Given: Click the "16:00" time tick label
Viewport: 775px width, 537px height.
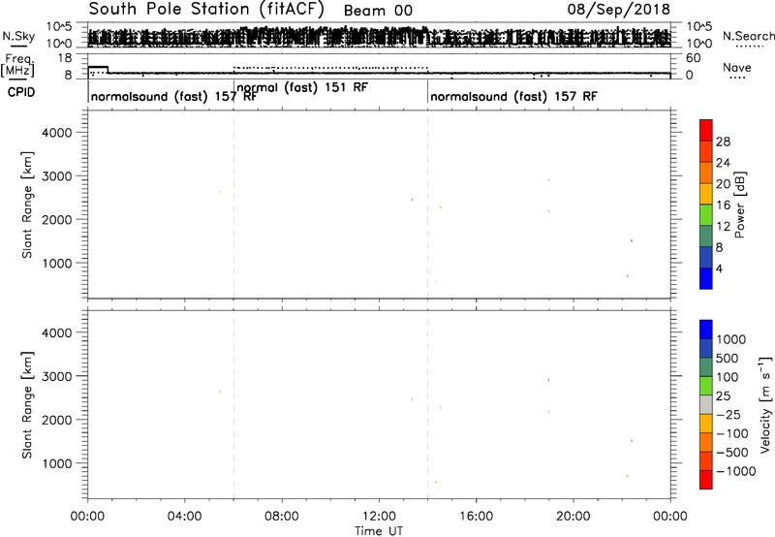Looking at the screenshot, I should point(476,517).
